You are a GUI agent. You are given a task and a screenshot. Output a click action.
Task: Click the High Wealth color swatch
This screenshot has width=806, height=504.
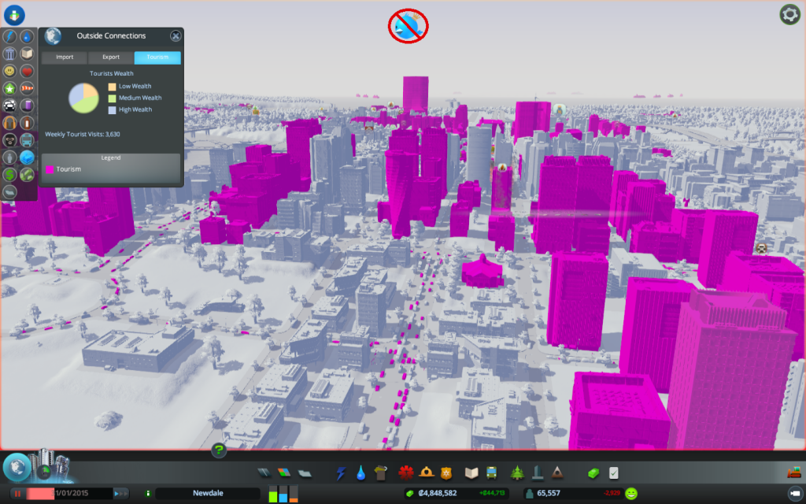click(112, 110)
